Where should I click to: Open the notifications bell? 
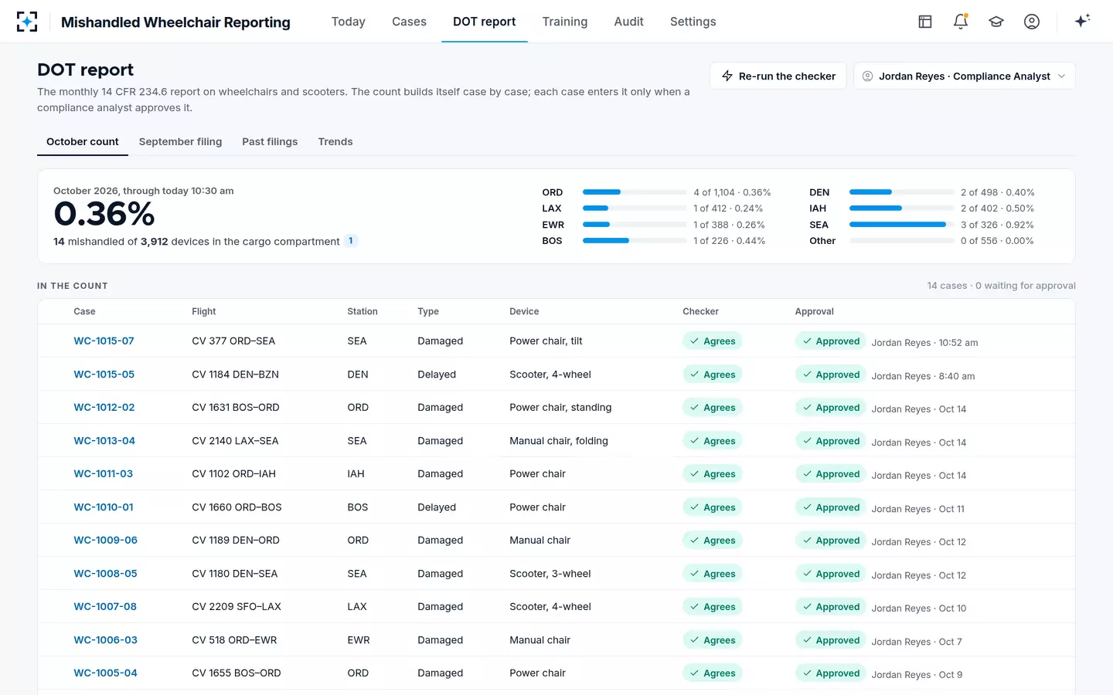pyautogui.click(x=961, y=22)
